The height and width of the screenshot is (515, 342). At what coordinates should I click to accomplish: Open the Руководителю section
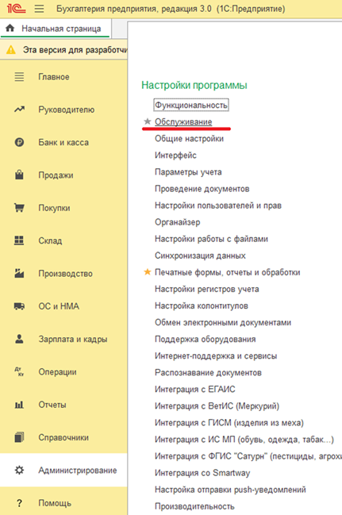point(63,110)
